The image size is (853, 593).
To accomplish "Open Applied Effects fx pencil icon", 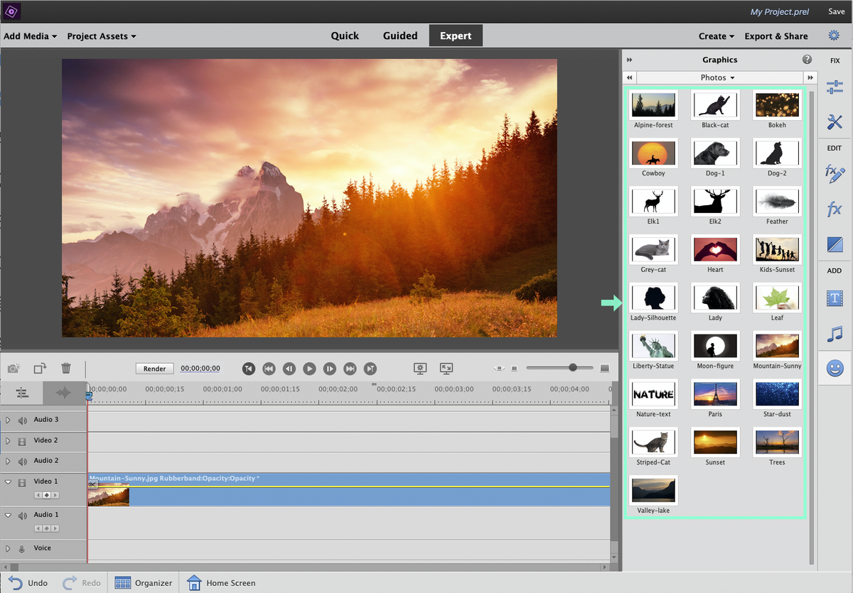I will [x=835, y=173].
